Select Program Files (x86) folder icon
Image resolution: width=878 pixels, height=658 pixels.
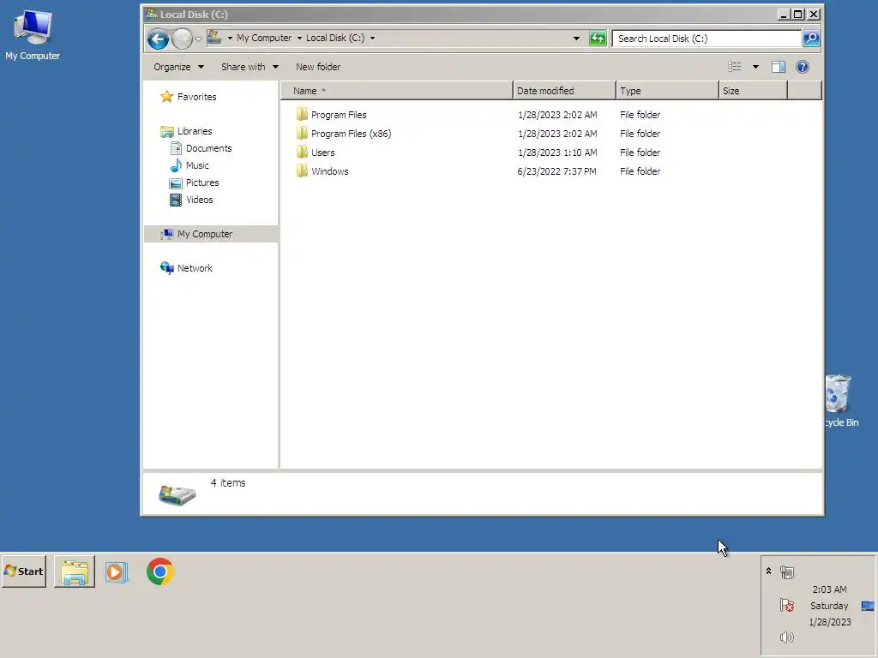pos(302,133)
